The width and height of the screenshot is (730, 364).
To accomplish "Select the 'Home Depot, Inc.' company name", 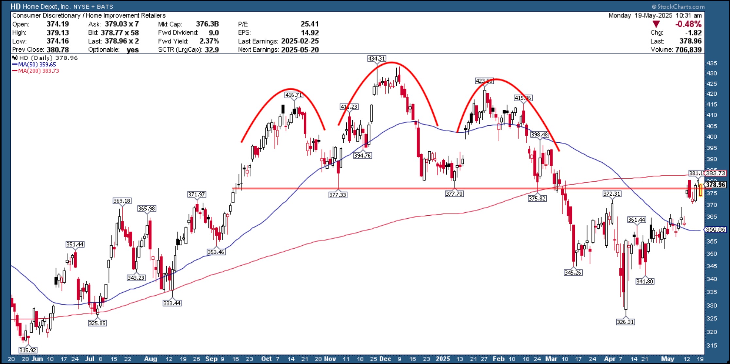I will point(46,7).
